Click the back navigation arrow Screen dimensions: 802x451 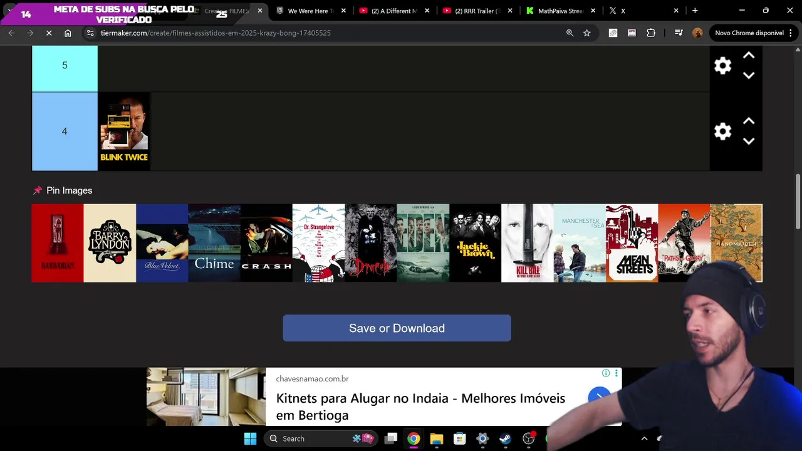11,33
